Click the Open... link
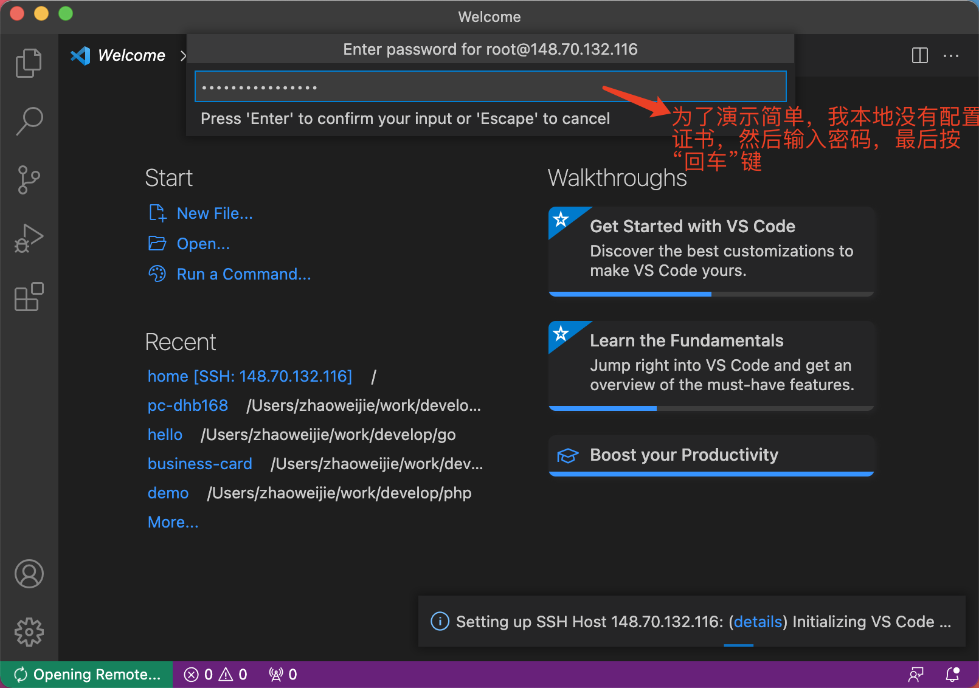Viewport: 979px width, 688px height. pyautogui.click(x=203, y=244)
